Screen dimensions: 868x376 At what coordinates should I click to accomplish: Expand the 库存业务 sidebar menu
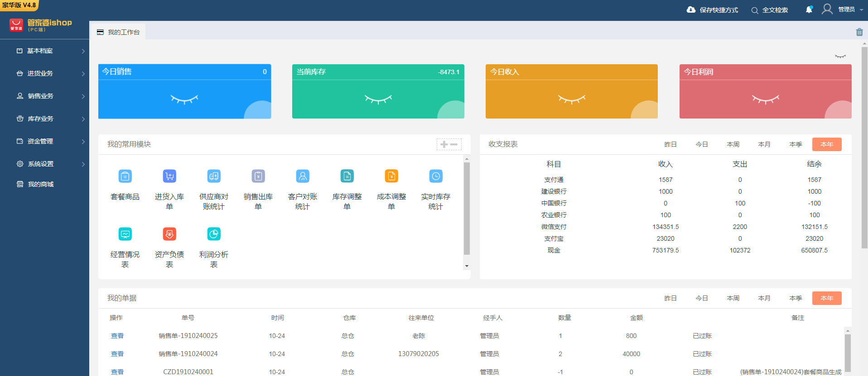click(x=45, y=119)
